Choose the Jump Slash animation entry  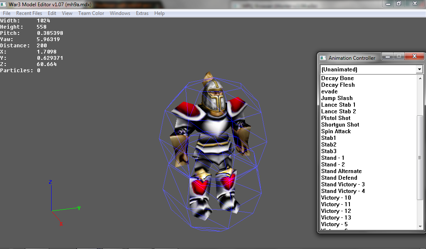tap(337, 98)
